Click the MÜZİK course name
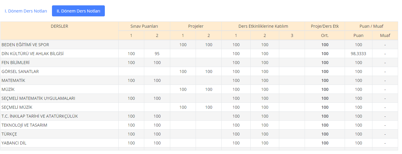This screenshot has height=154, width=402. point(8,89)
